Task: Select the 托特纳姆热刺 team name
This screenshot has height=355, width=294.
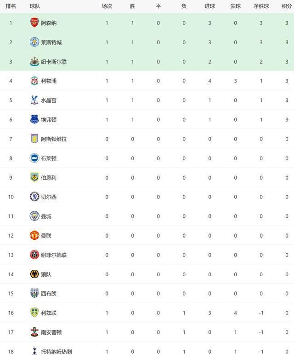Action: [56, 352]
